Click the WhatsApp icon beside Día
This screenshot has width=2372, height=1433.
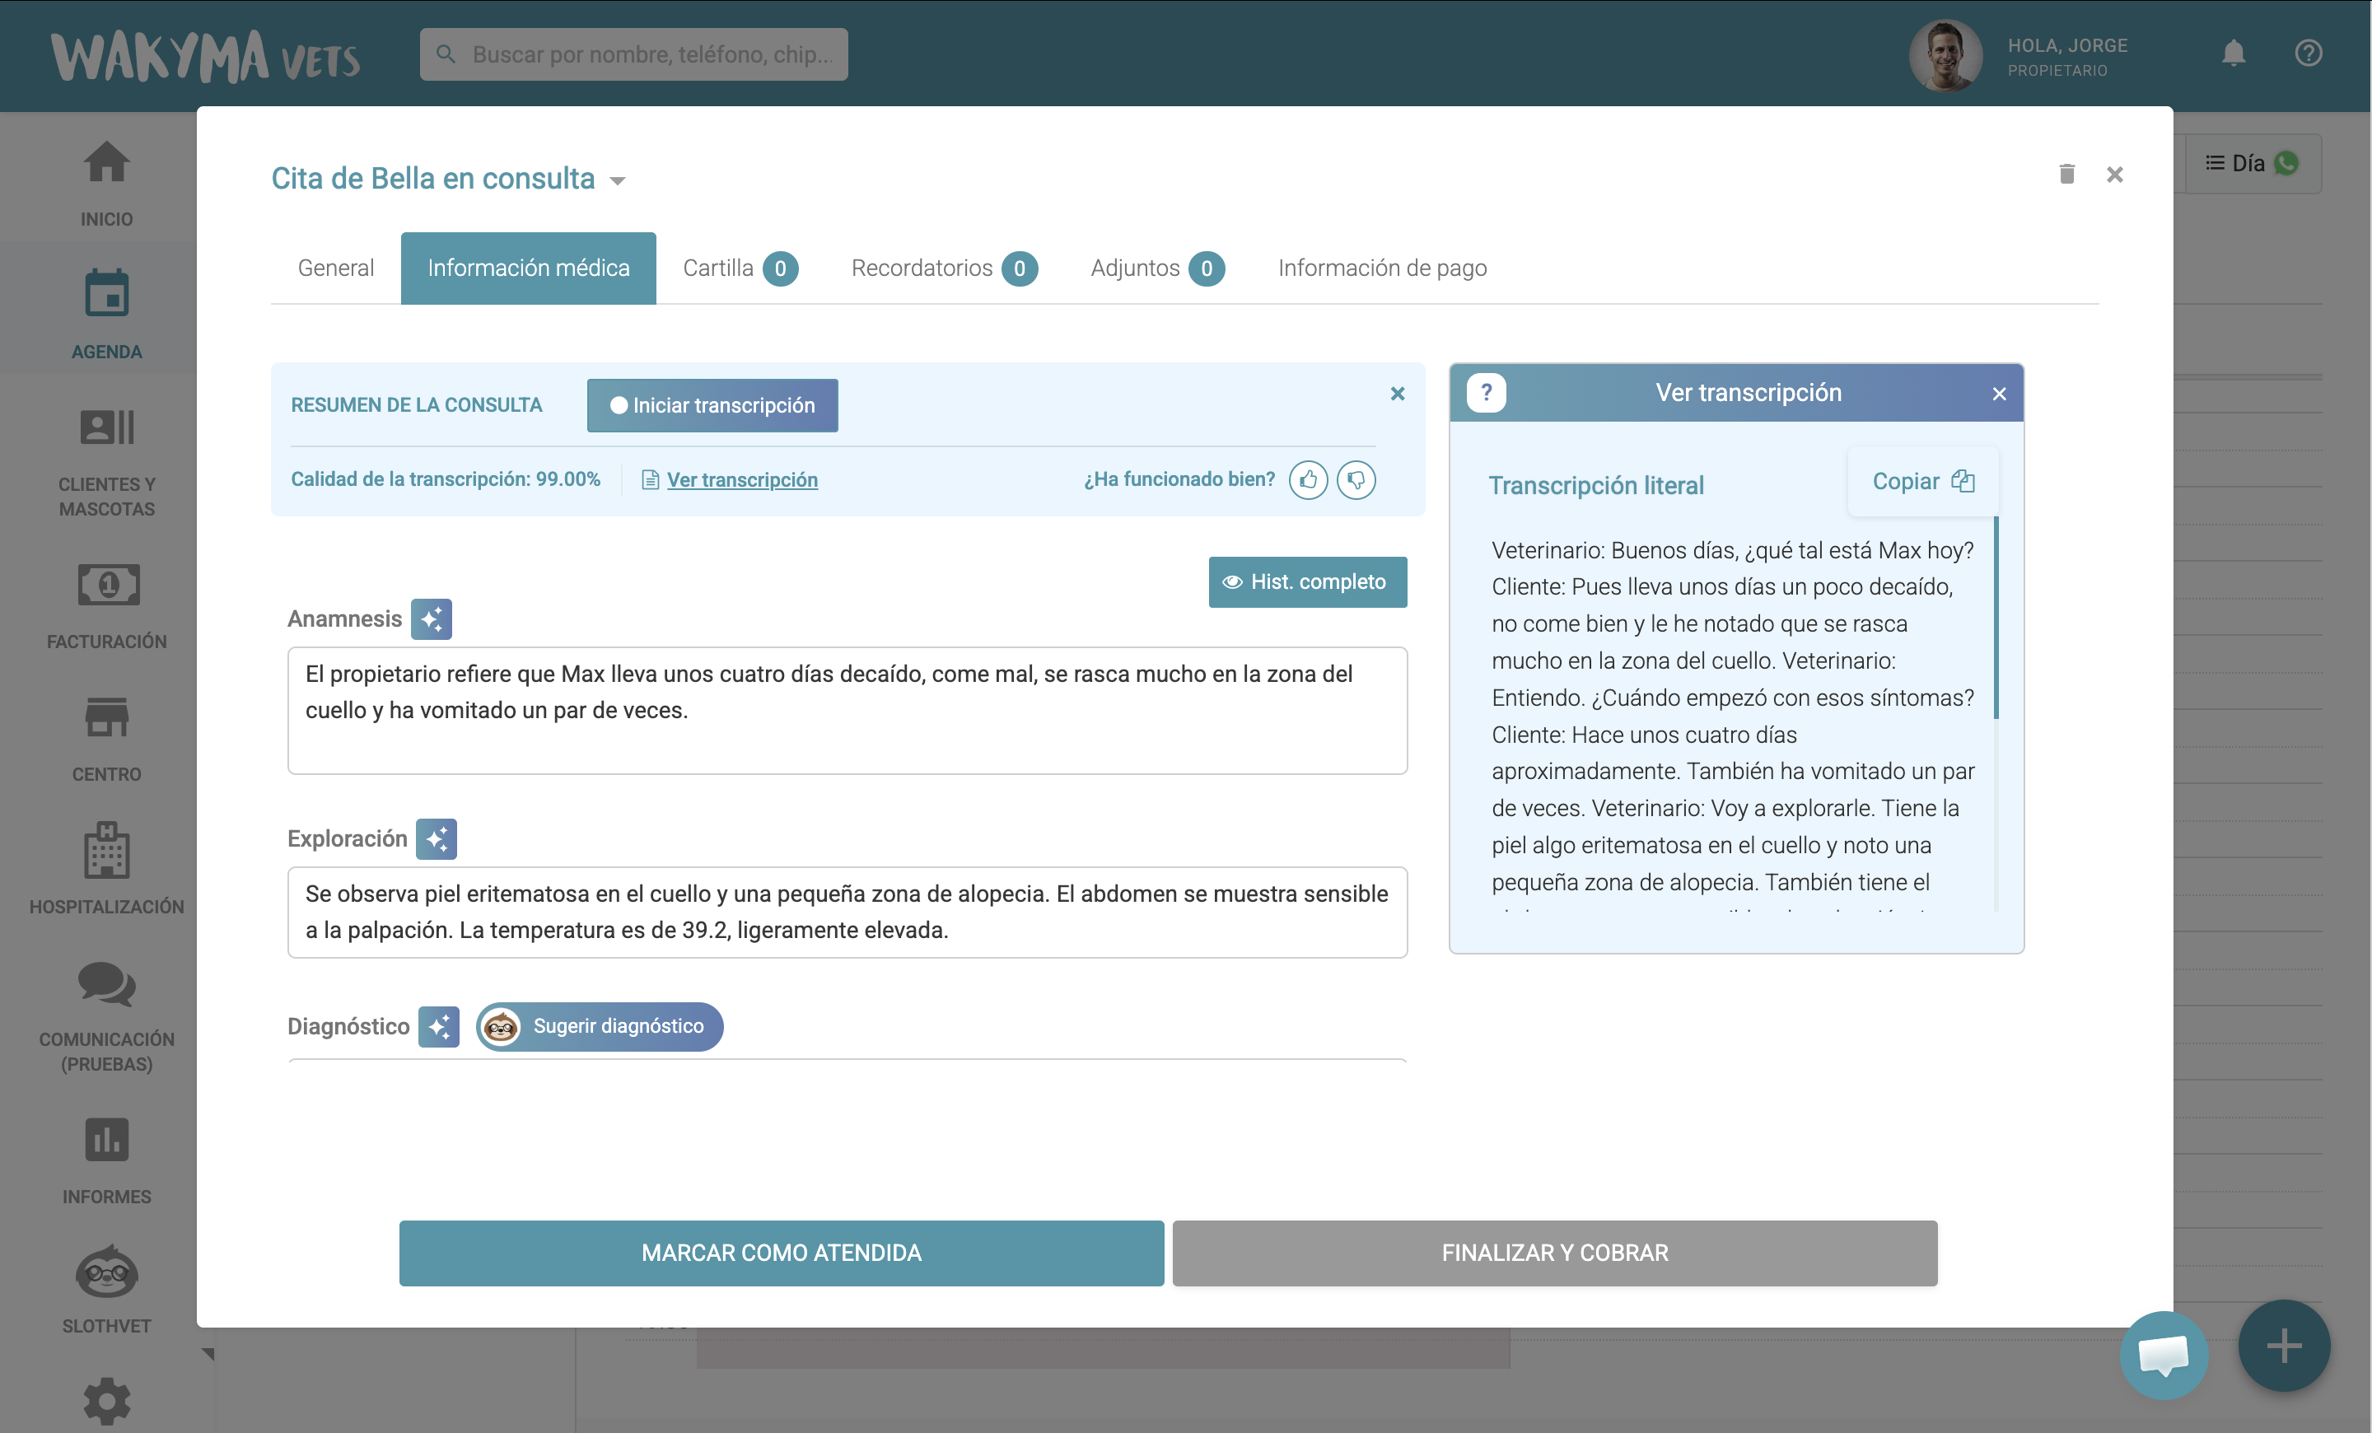[2286, 164]
